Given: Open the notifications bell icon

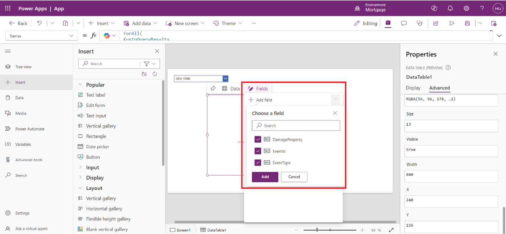Looking at the screenshot, I should click(x=450, y=8).
